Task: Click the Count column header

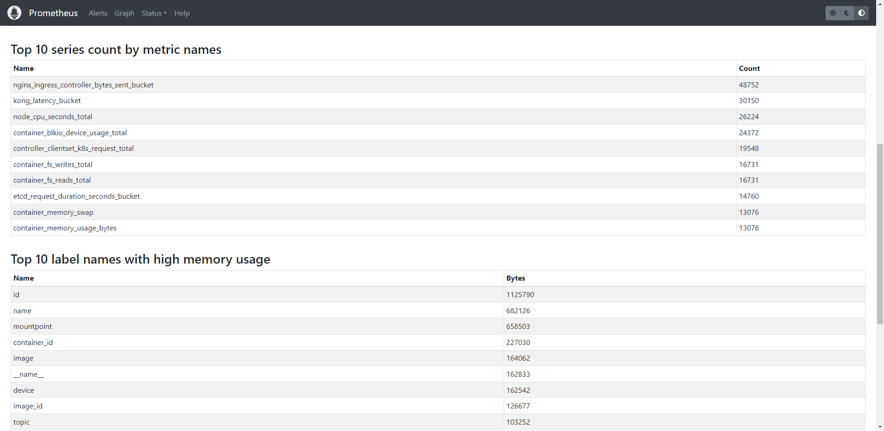Action: [x=749, y=69]
